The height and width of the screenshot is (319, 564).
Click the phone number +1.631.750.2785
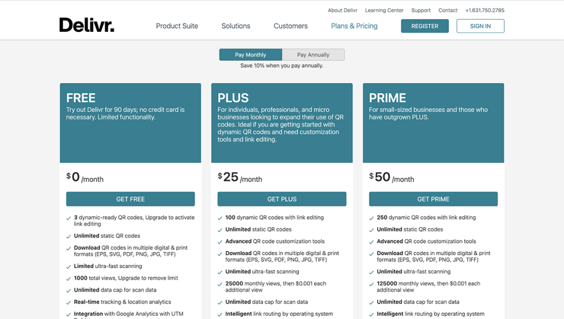tap(484, 10)
